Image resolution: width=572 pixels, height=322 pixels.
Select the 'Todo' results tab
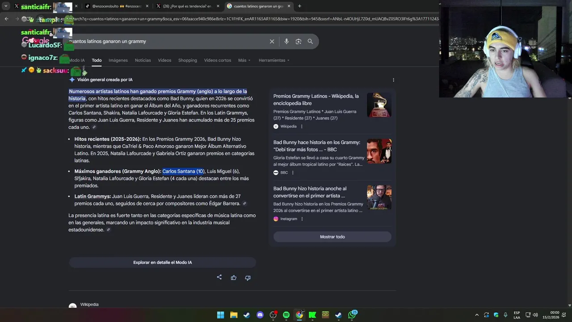[x=97, y=60]
